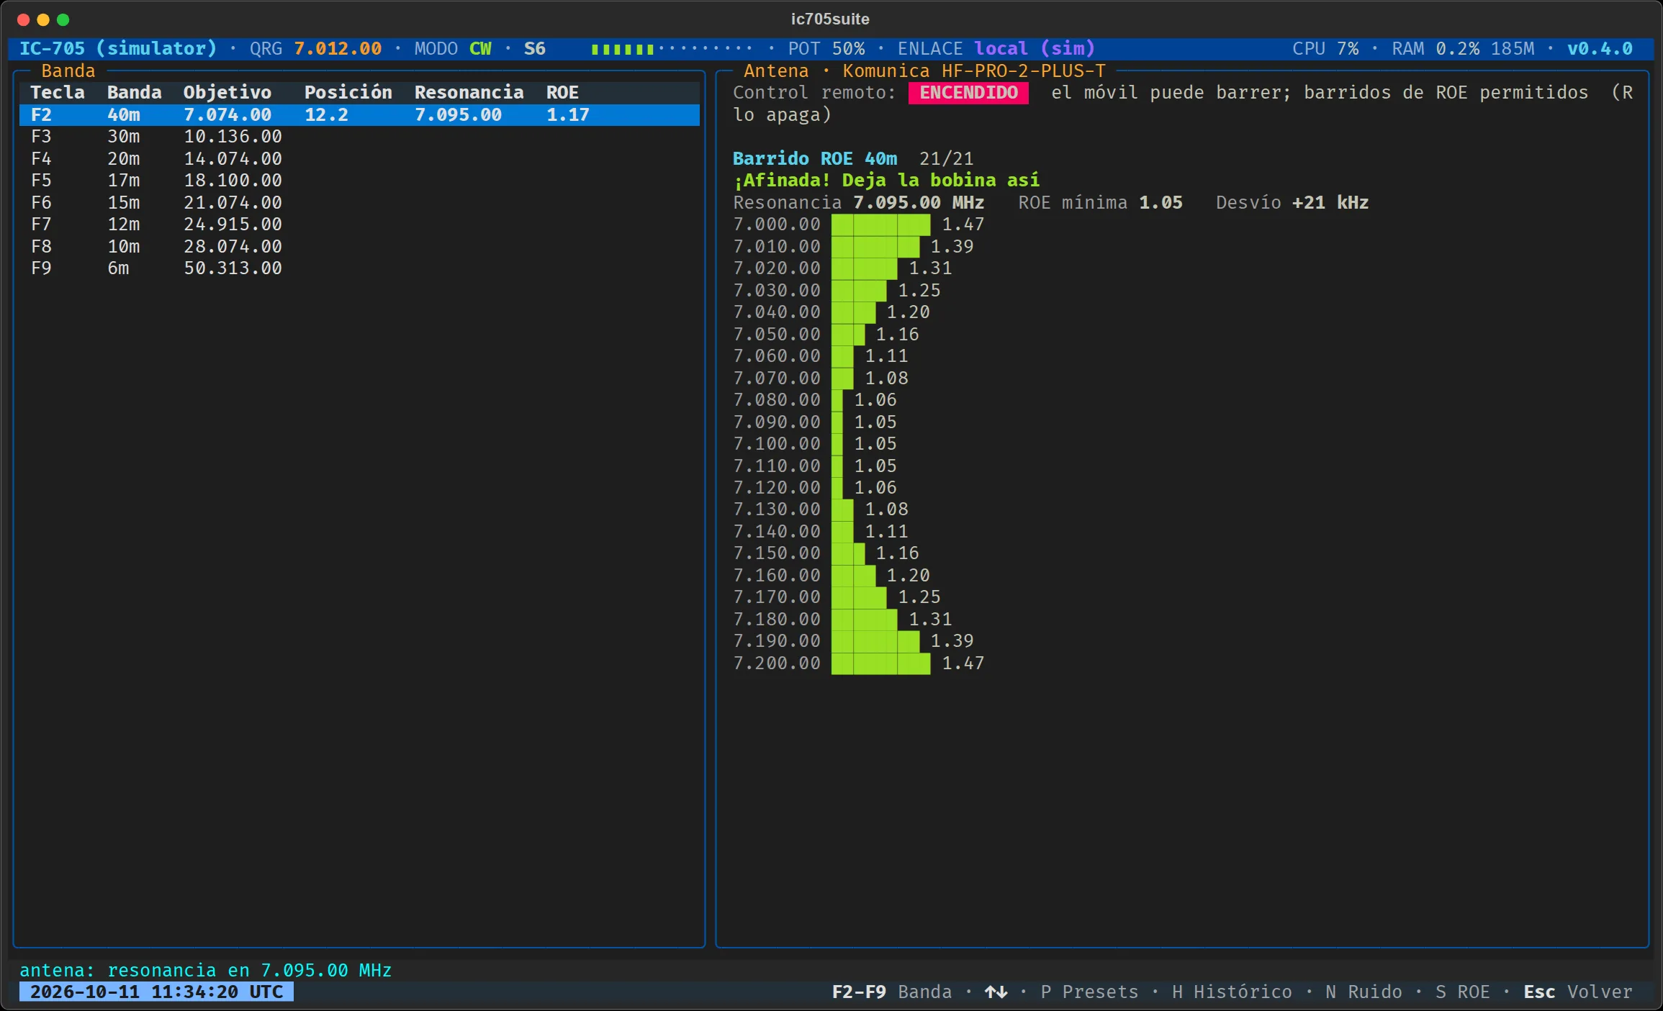Toggle the ENCENDIDO remote control badge
The image size is (1663, 1011).
968,93
